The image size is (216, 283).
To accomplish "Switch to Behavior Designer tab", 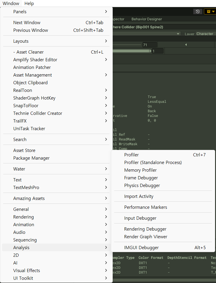I will pos(147,19).
